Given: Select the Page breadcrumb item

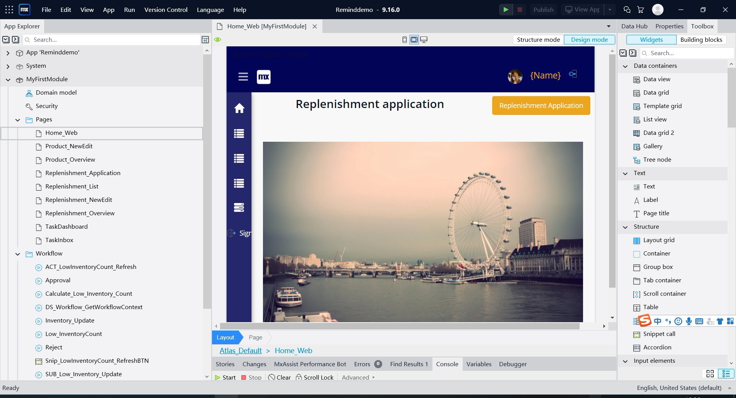Looking at the screenshot, I should click(255, 337).
